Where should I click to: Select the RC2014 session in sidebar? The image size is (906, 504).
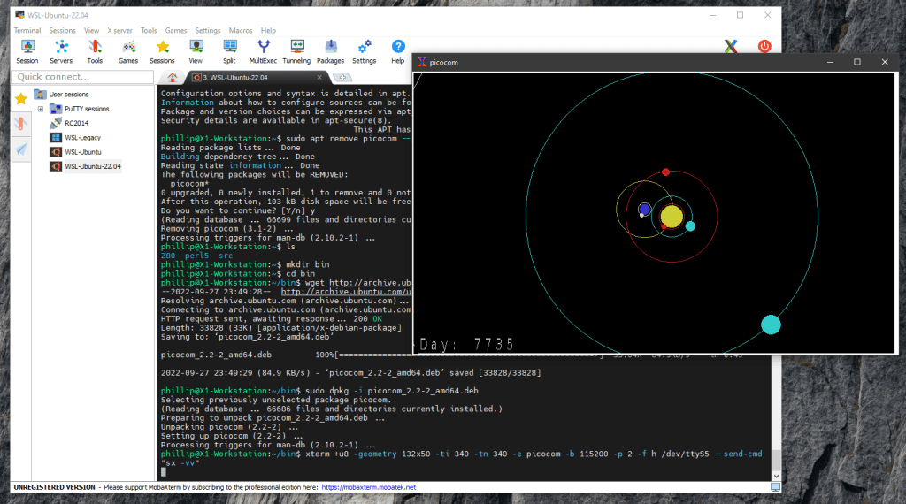coord(76,123)
